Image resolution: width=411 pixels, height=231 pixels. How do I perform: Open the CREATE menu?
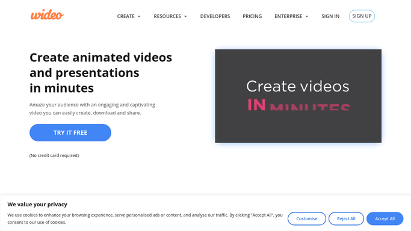[x=126, y=16]
